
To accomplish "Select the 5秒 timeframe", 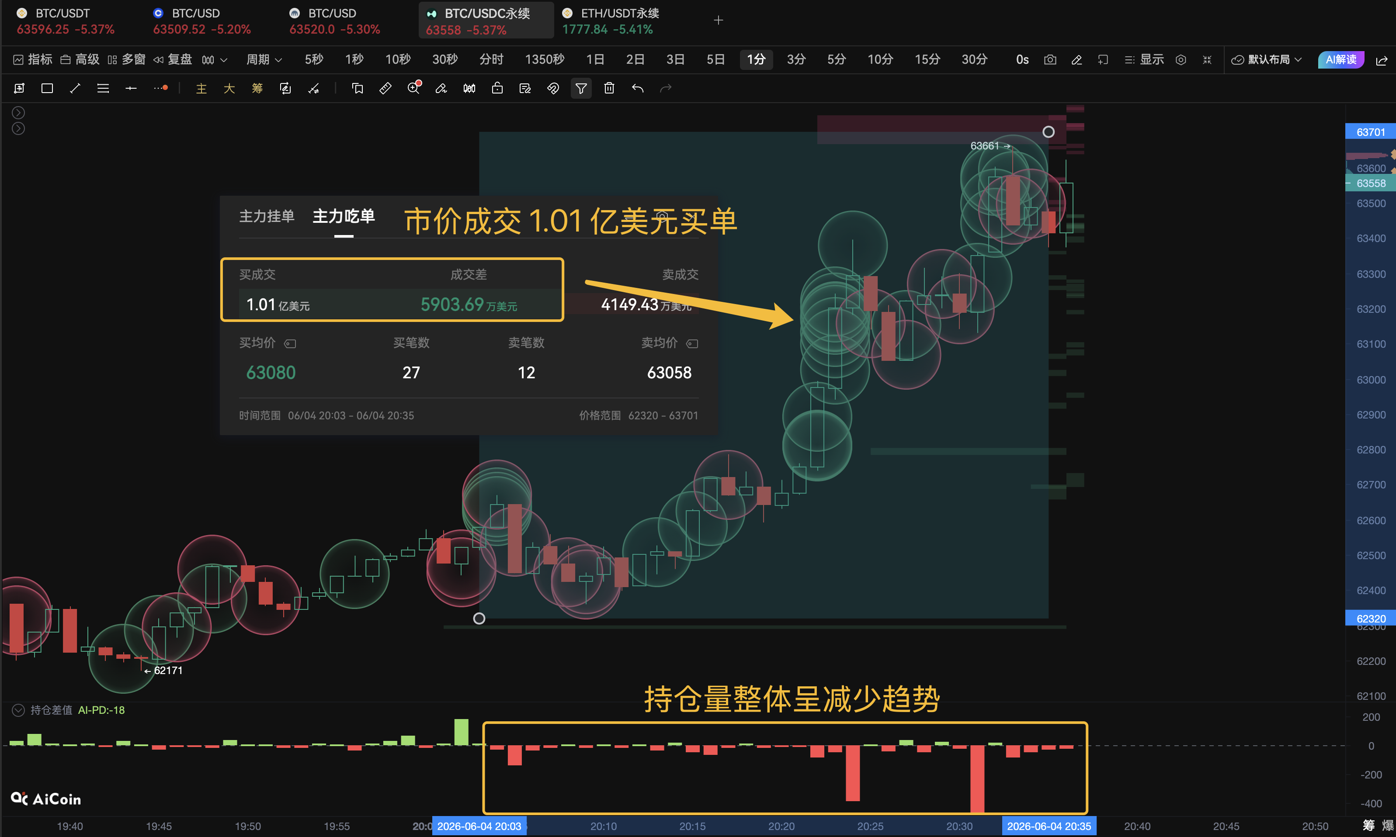I will [x=314, y=60].
